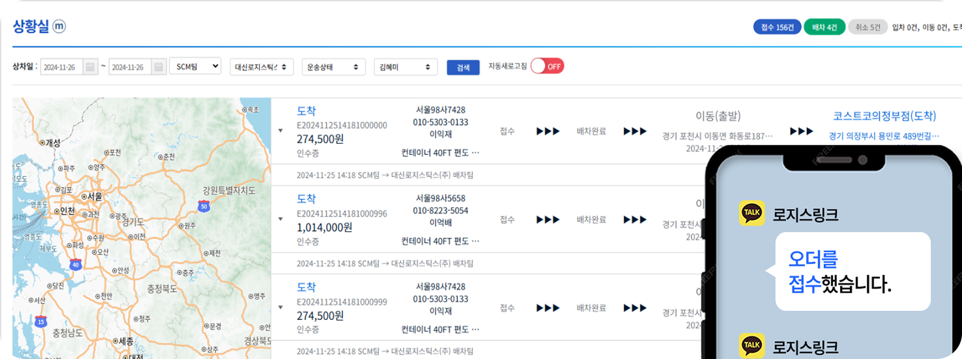Viewport: 962px width, 359px height.
Task: Click the blue 검색 search button
Action: click(x=463, y=67)
